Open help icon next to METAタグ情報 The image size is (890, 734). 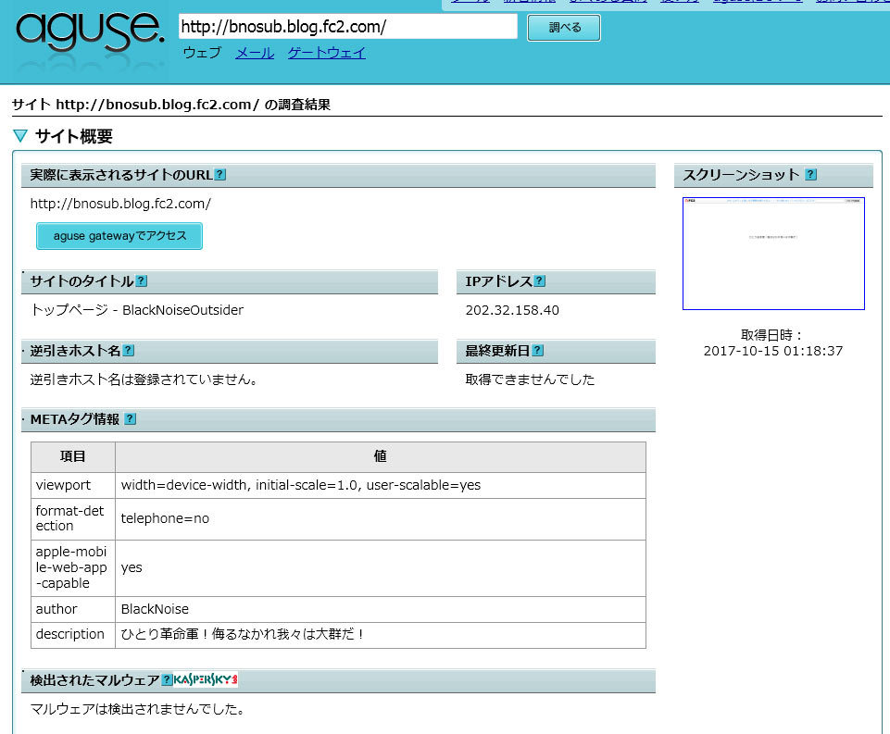(x=130, y=418)
